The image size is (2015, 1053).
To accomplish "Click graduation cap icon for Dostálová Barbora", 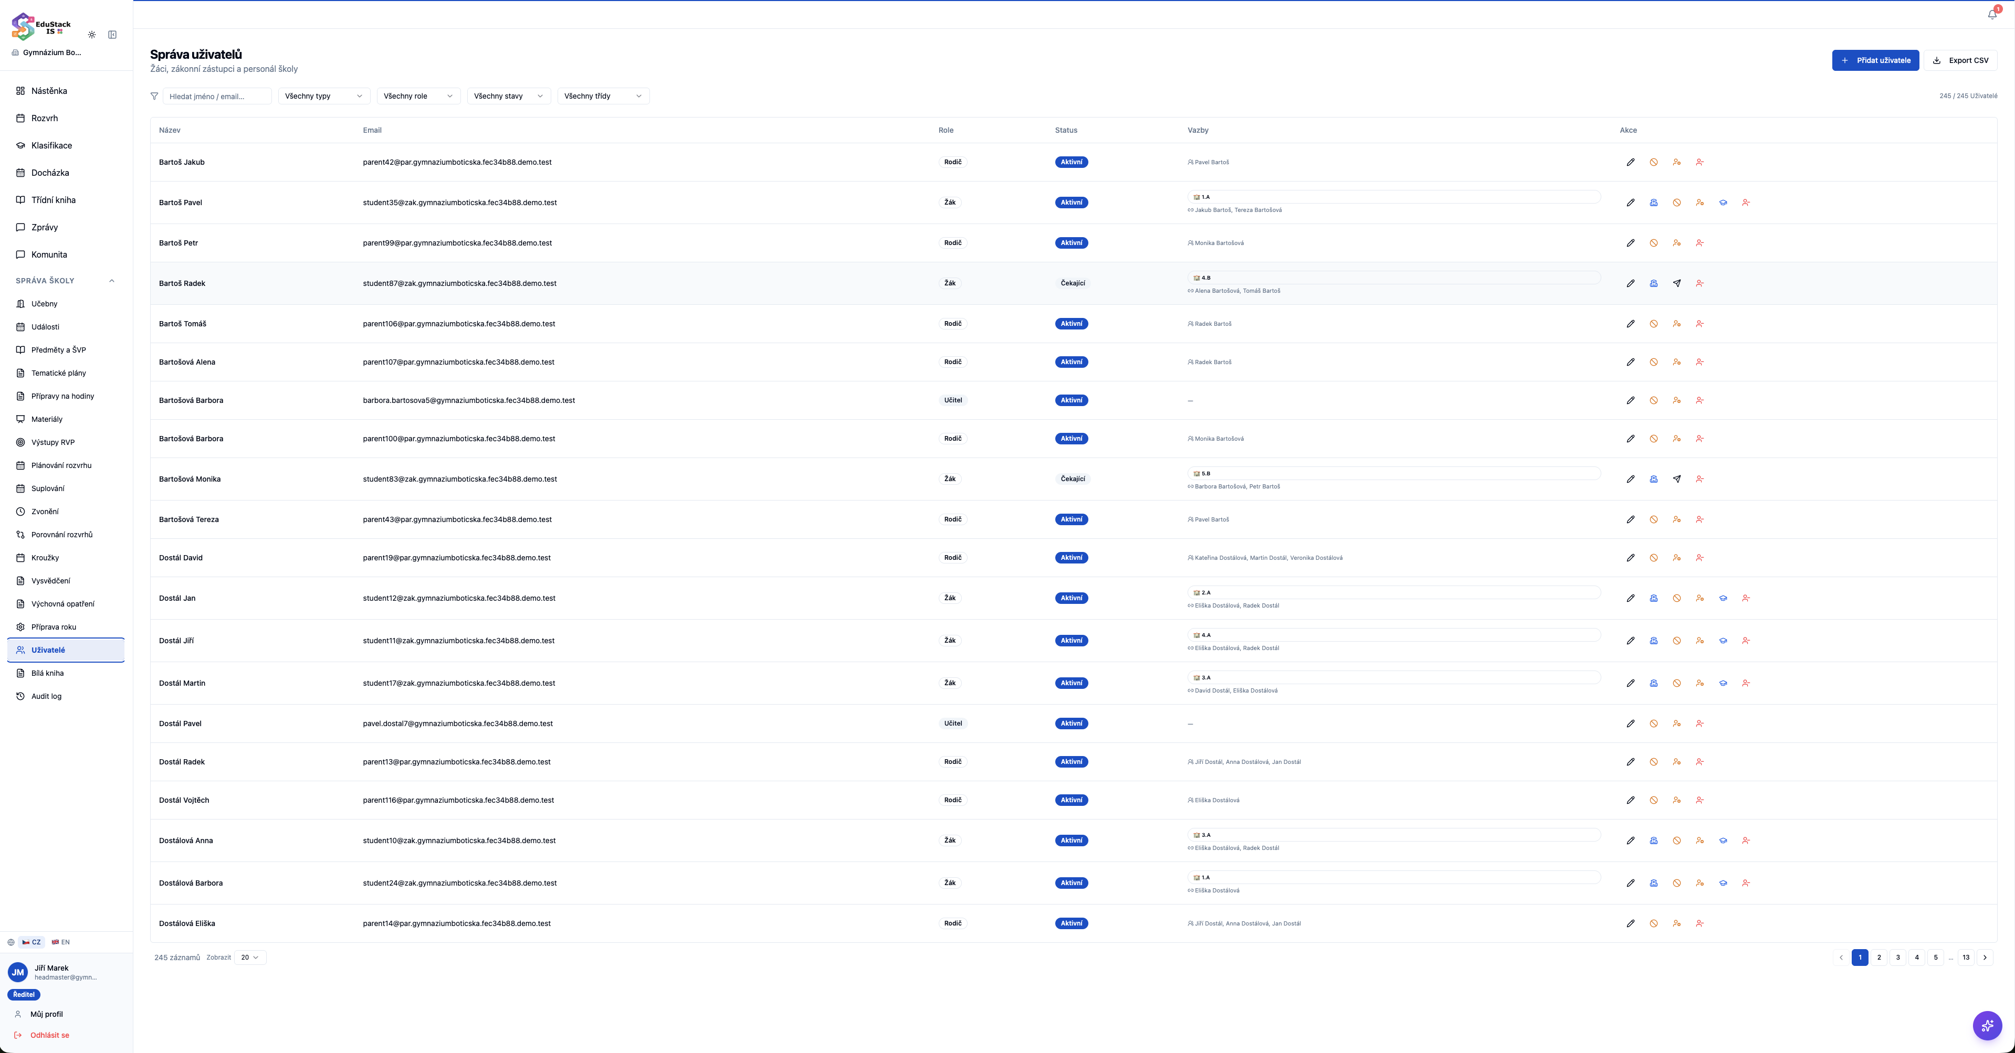I will pos(1723,884).
